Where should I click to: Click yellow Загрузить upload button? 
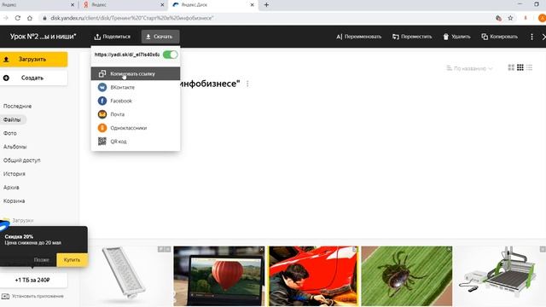(33, 59)
